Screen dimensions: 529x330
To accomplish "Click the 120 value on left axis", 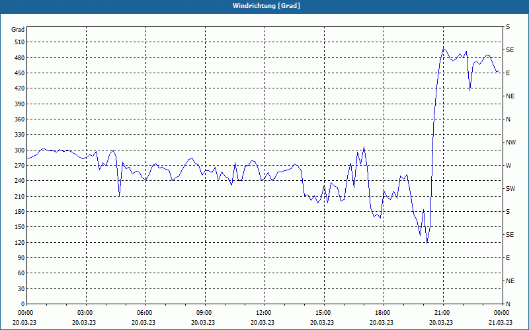I will coord(20,242).
